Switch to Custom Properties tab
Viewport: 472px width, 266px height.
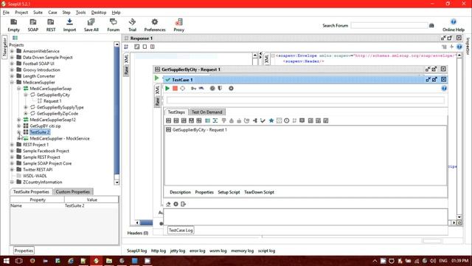[73, 192]
